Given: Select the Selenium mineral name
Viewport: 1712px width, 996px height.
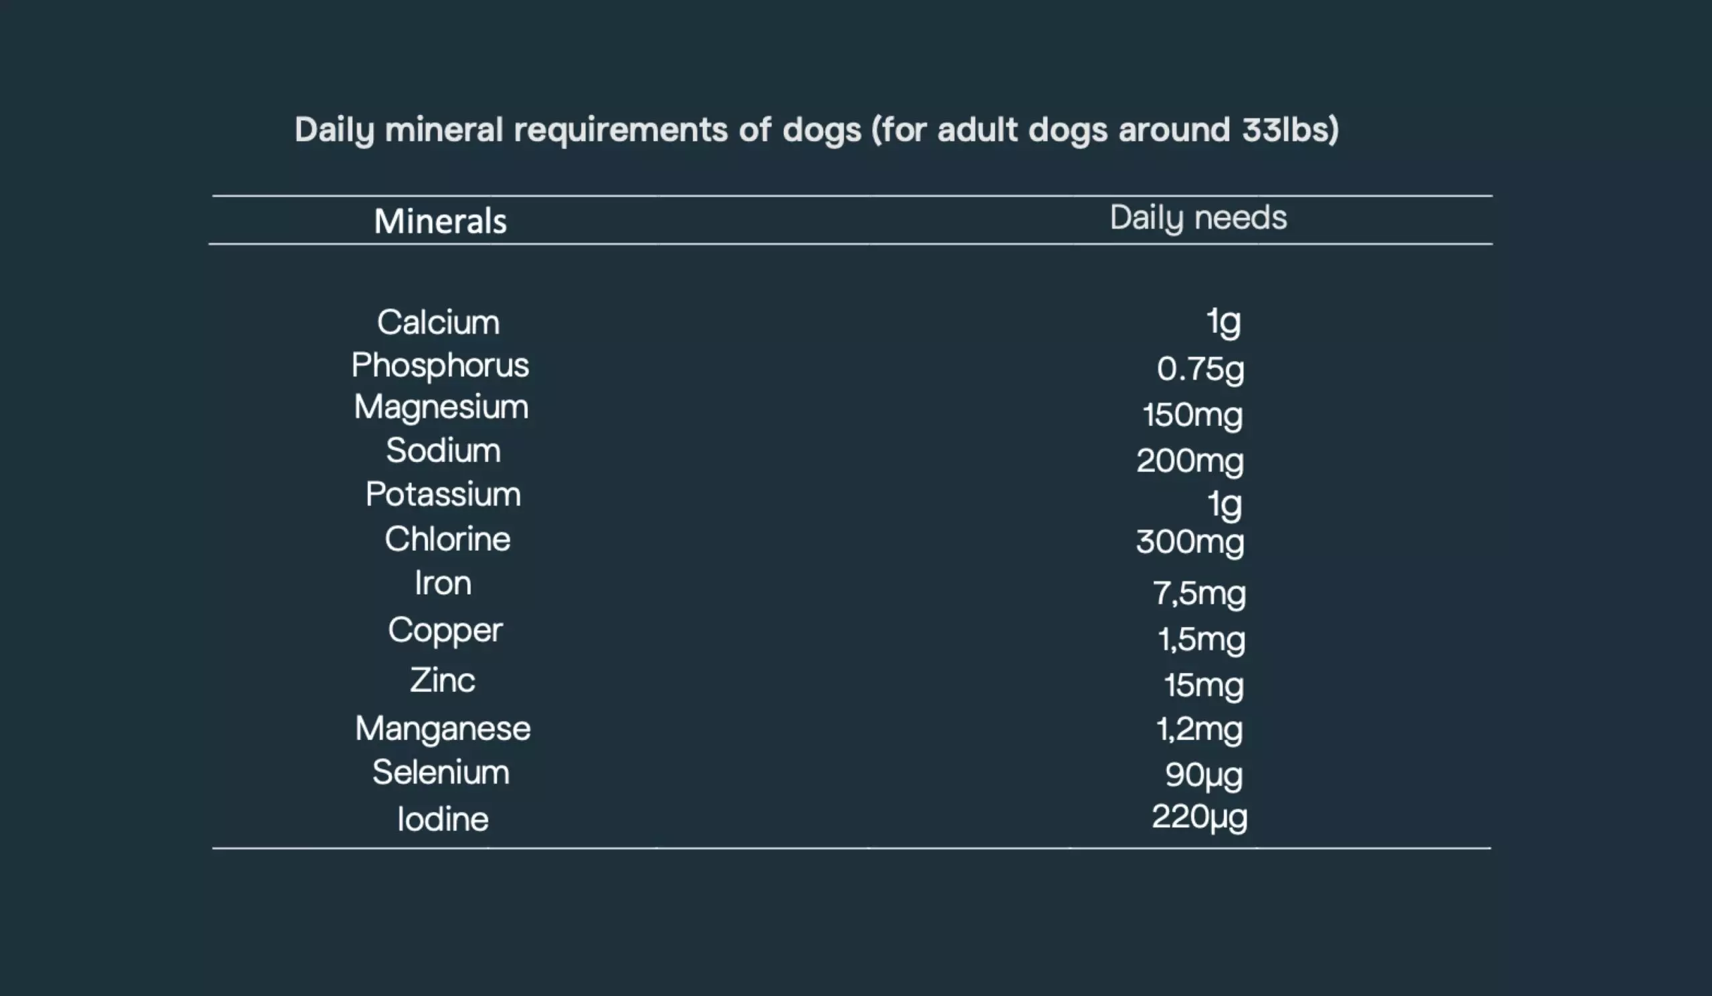Looking at the screenshot, I should [440, 772].
